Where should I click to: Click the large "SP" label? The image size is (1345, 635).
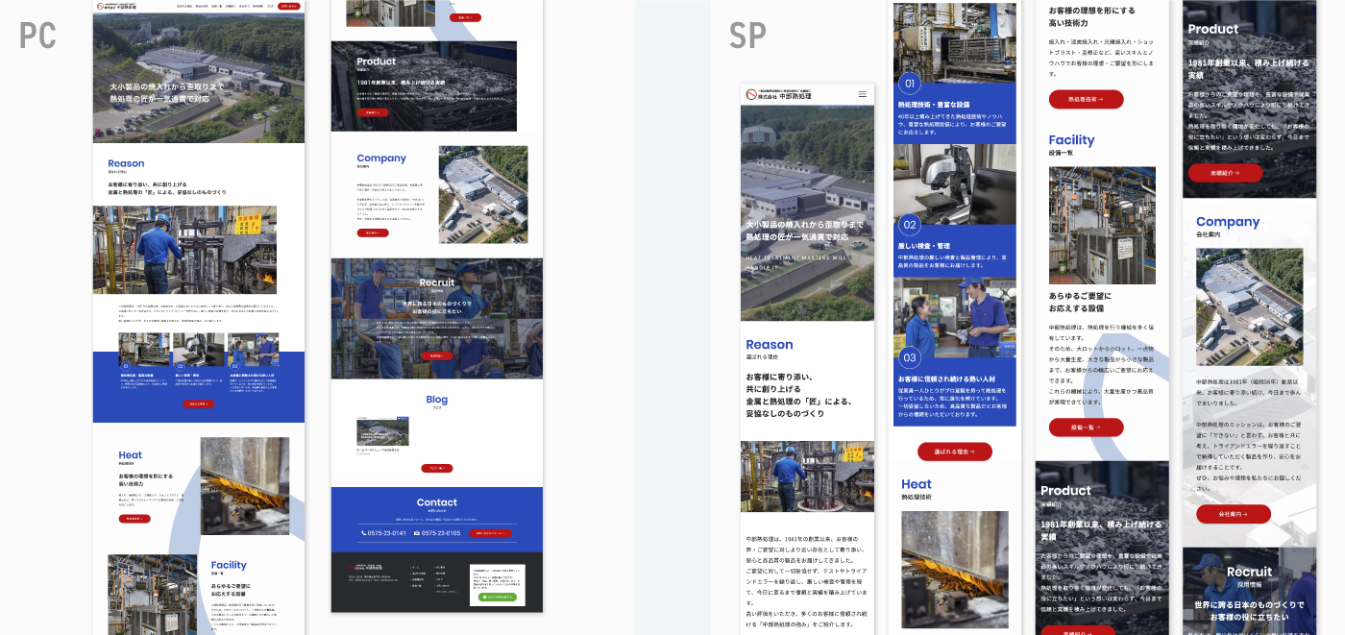pyautogui.click(x=747, y=36)
